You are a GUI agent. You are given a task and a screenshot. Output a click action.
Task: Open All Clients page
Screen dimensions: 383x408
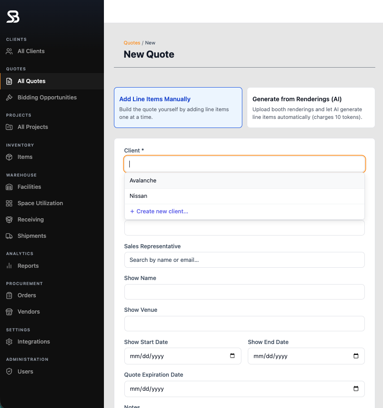coord(31,51)
